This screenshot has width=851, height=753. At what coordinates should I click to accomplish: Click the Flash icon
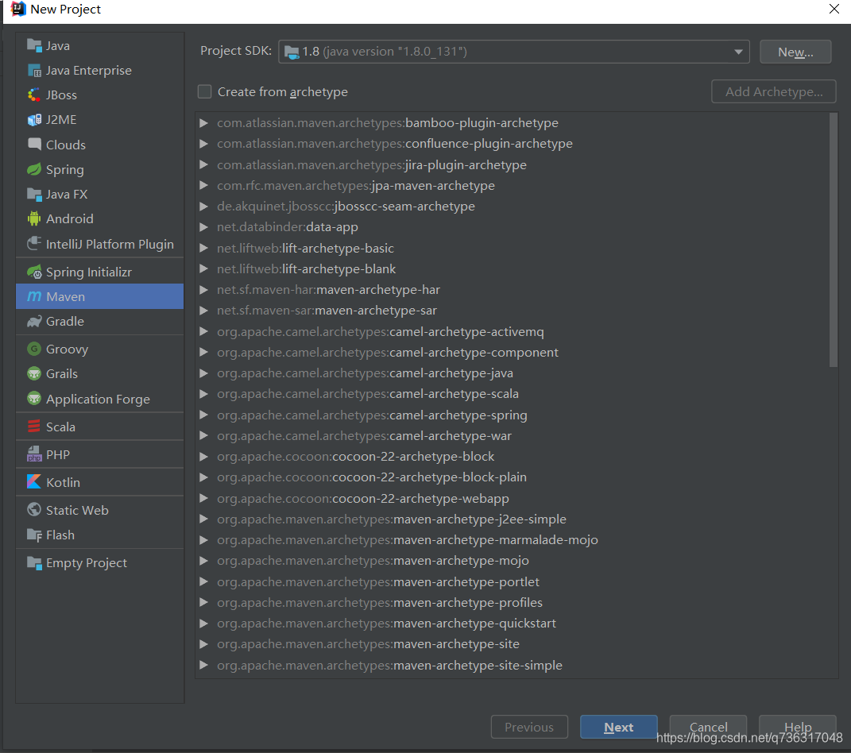click(34, 535)
